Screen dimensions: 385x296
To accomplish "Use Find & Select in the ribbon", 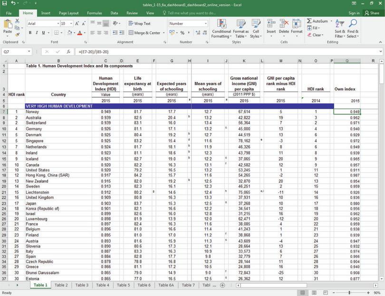I will (x=352, y=27).
